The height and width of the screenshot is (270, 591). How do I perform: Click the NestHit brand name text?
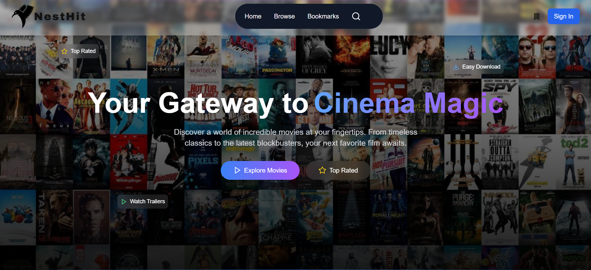(x=60, y=16)
